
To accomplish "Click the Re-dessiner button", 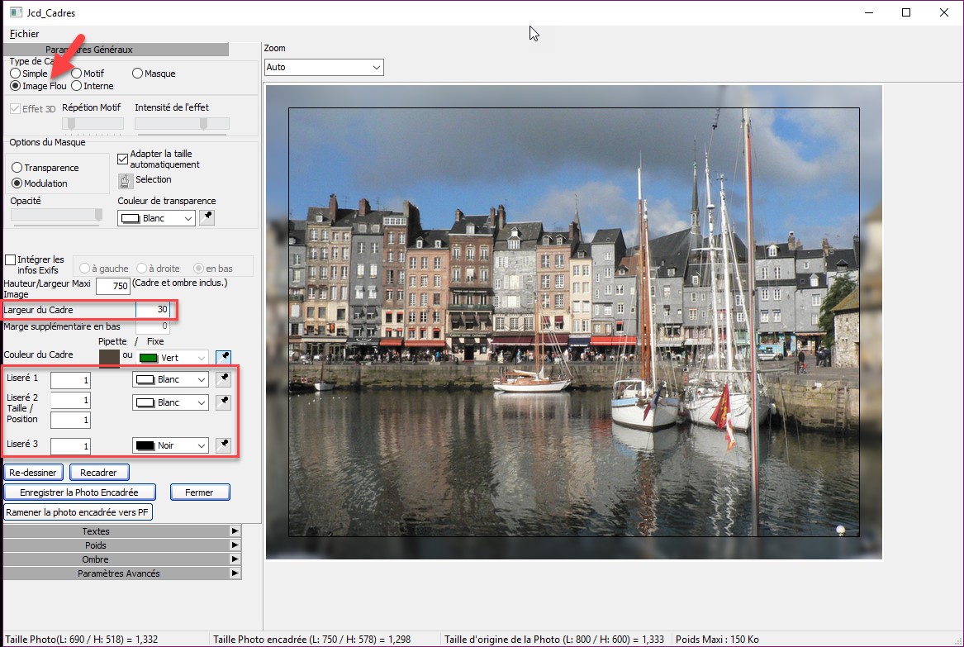I will [x=34, y=473].
